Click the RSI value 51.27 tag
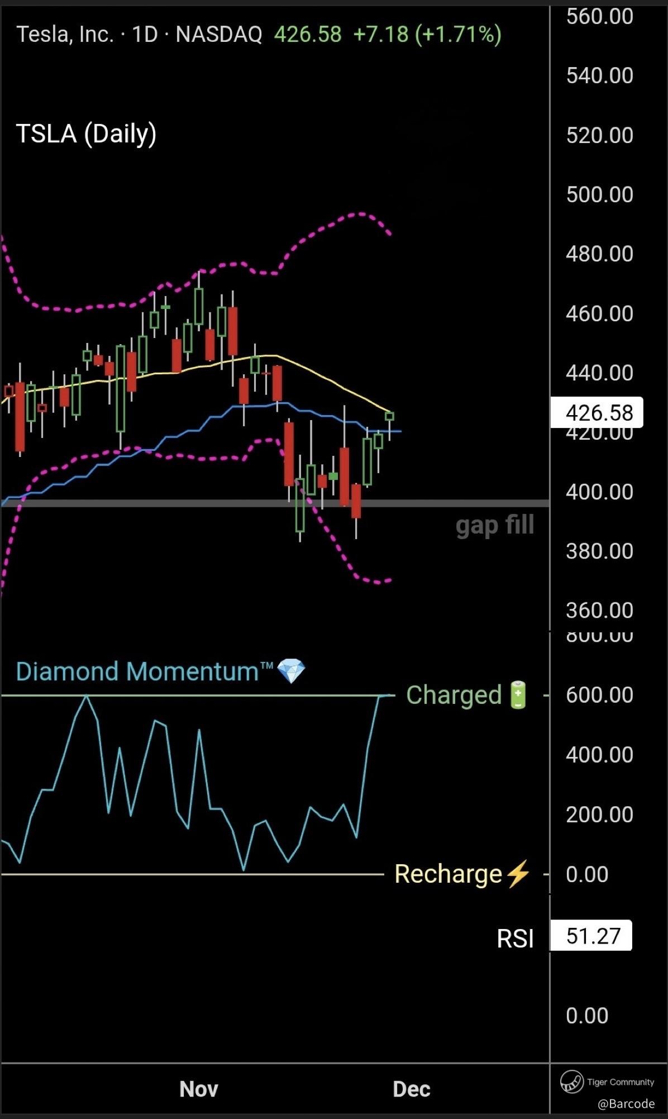Image resolution: width=668 pixels, height=1119 pixels. click(591, 936)
